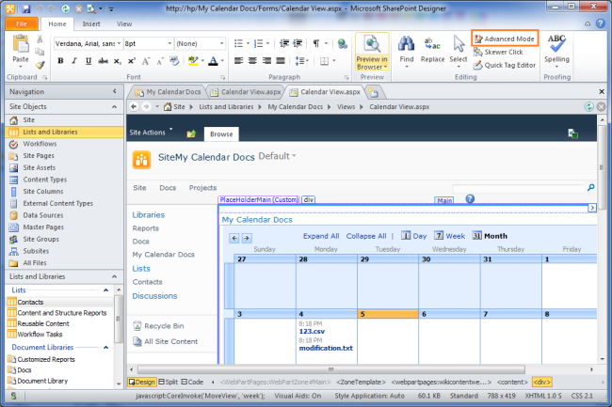Toggle Strikethrough formatting
612x407 pixels.
(103, 61)
